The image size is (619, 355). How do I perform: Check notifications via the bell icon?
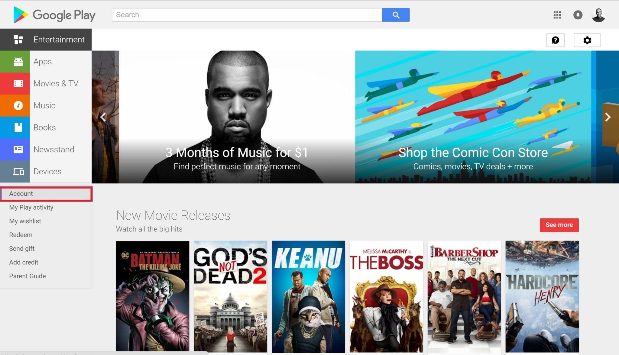[x=578, y=15]
